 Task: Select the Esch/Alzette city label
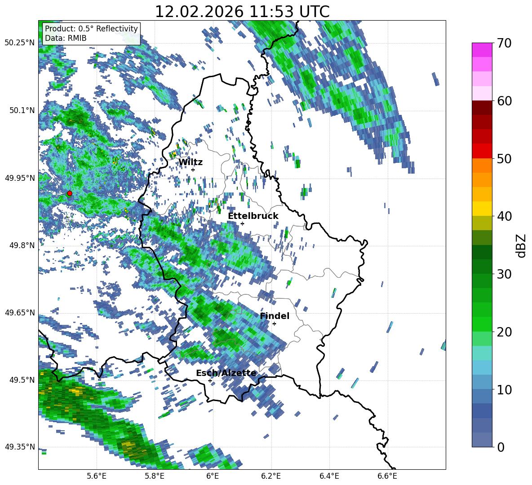click(226, 373)
